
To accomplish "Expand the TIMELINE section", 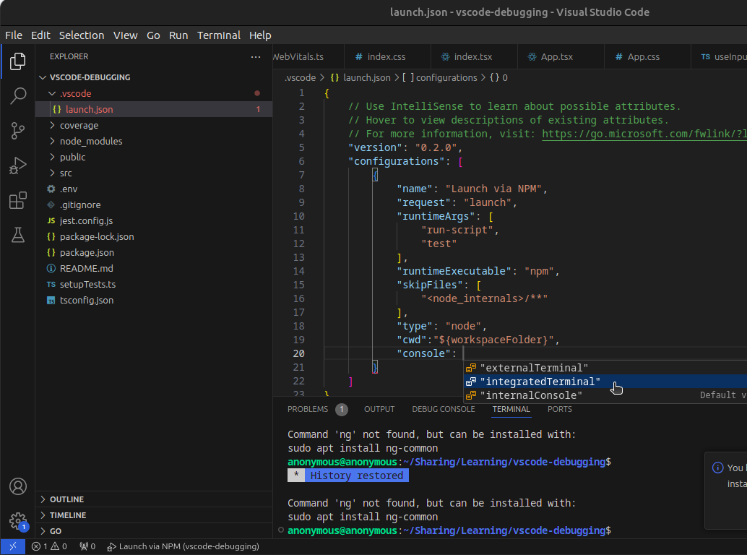I will click(67, 515).
